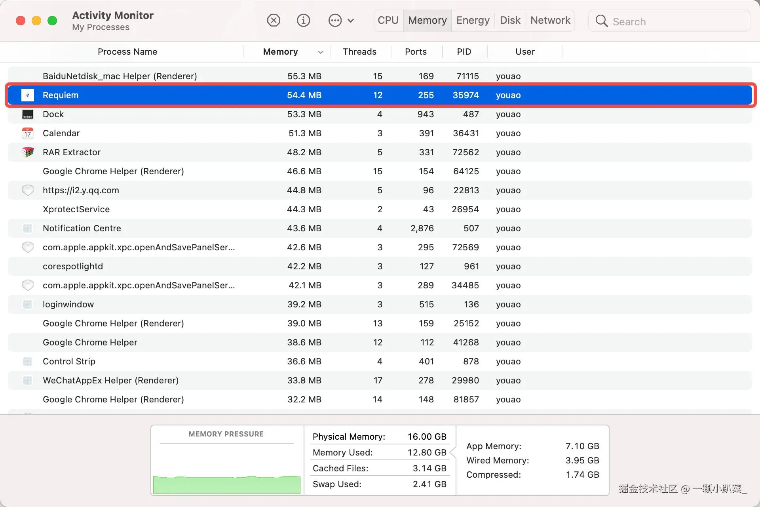Click the magnifying glass search icon
The width and height of the screenshot is (760, 507).
click(x=601, y=21)
